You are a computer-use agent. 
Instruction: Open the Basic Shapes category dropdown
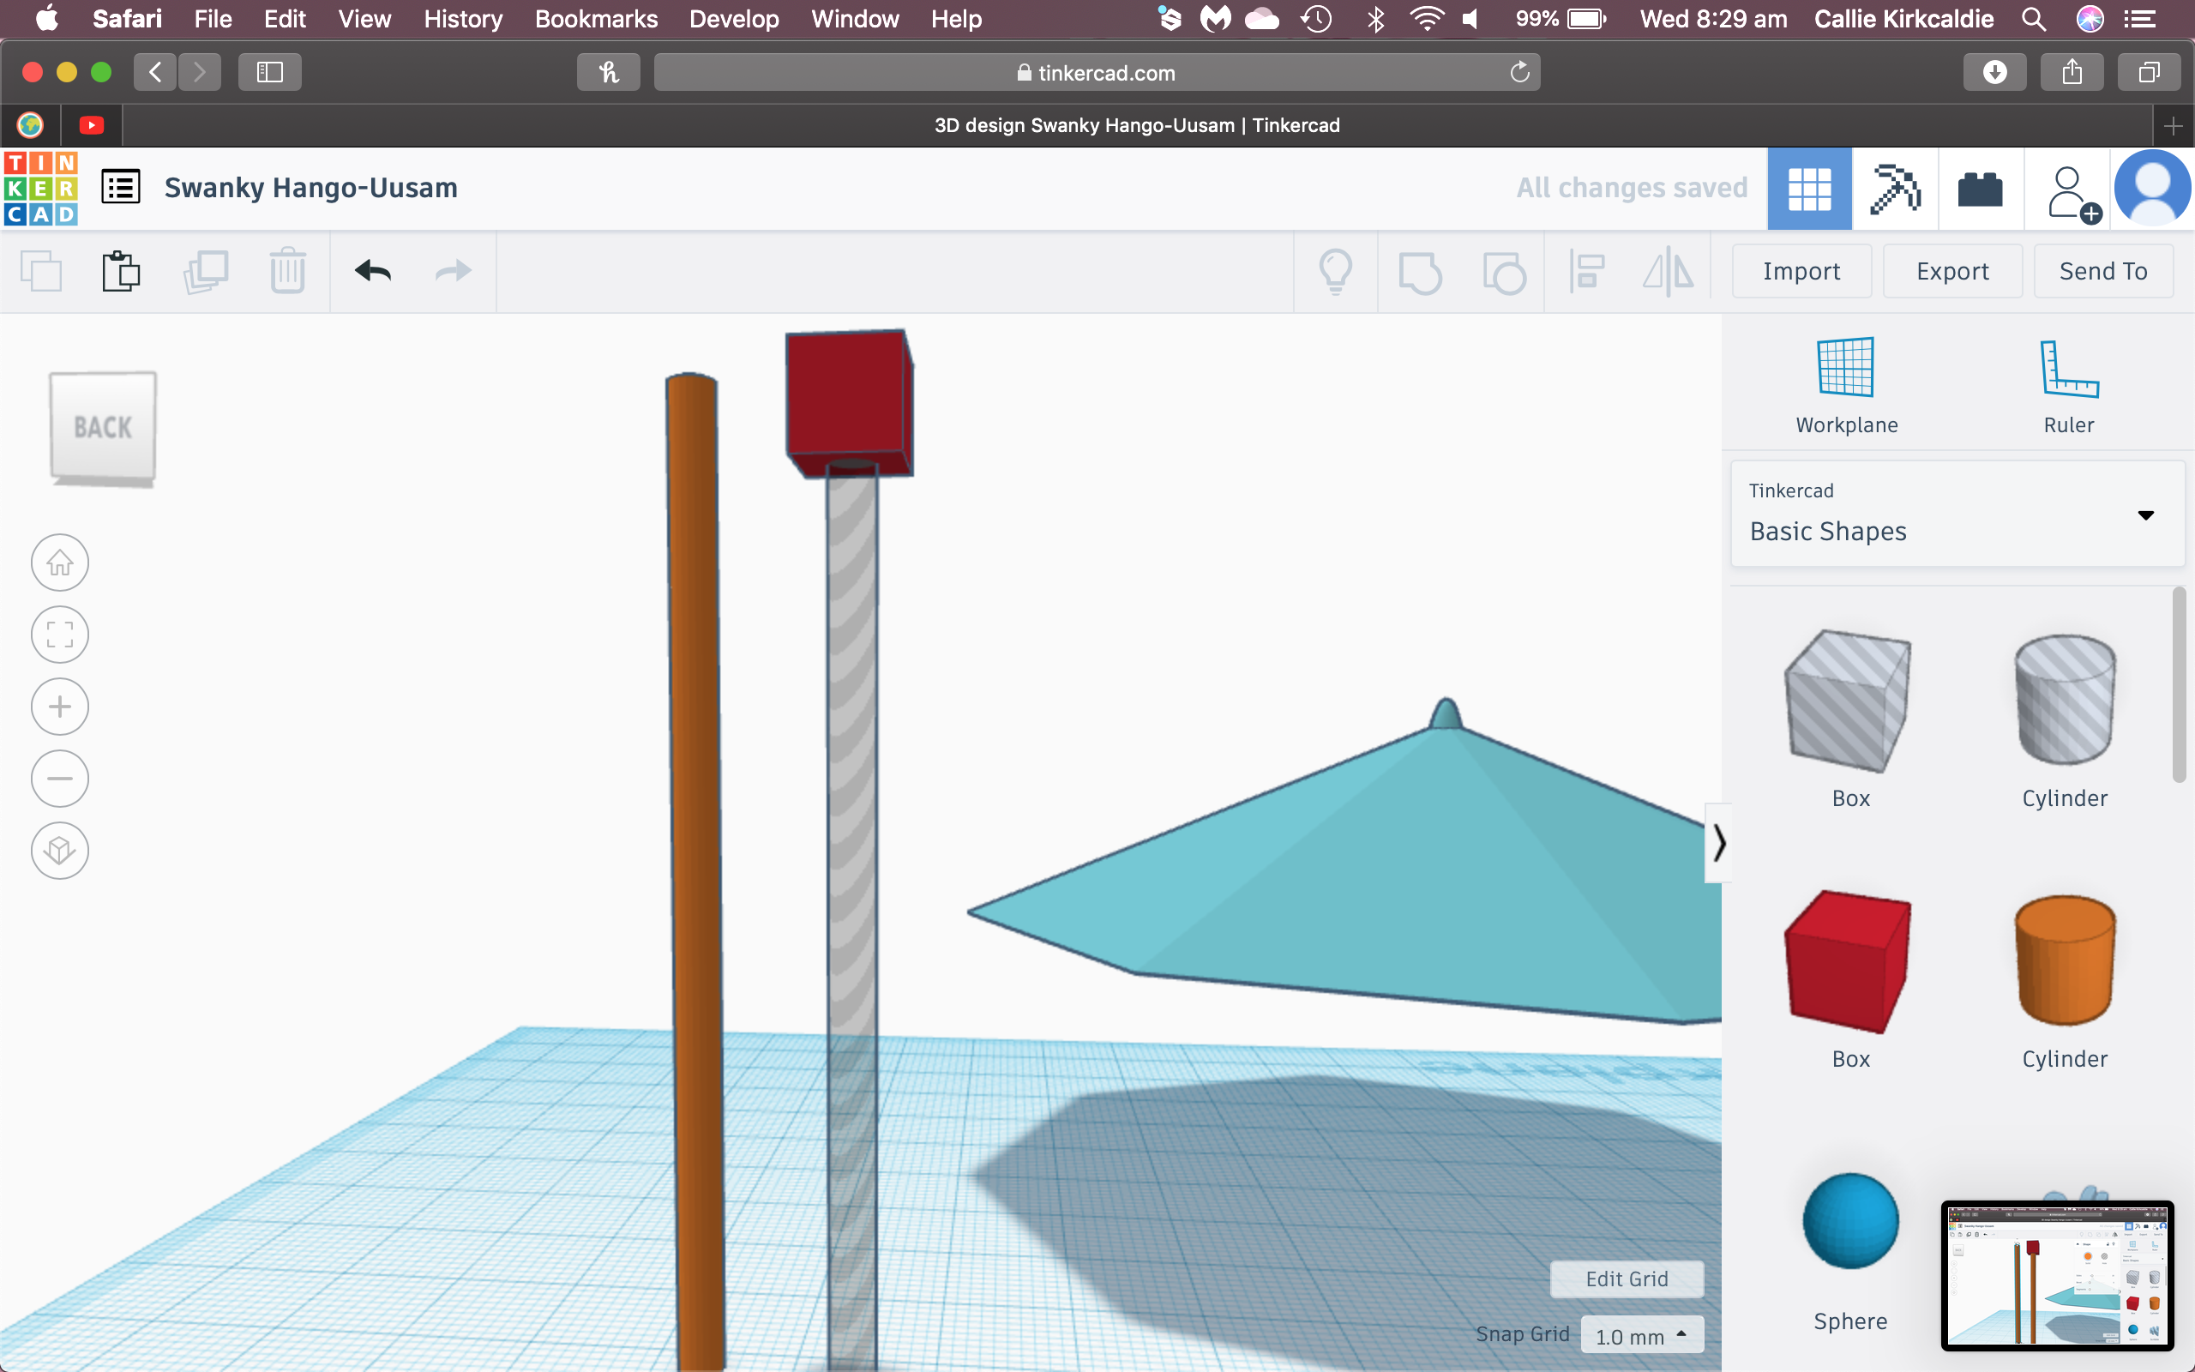1957,514
